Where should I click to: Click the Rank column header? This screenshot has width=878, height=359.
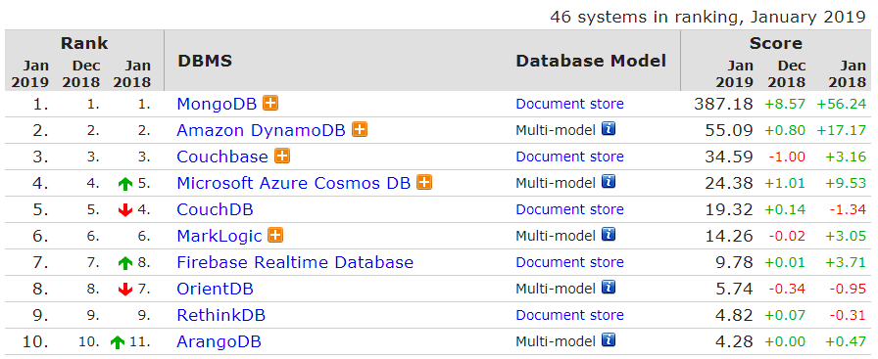tap(84, 43)
